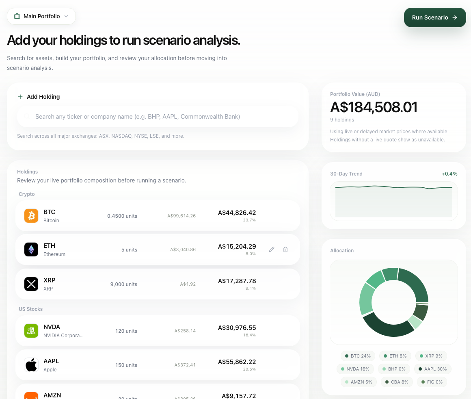Select the XRP 9% legend chip
This screenshot has width=471, height=399.
431,356
